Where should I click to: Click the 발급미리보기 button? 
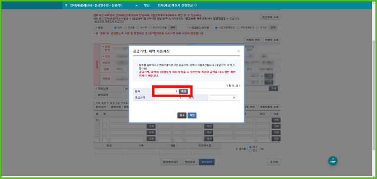tap(171, 162)
